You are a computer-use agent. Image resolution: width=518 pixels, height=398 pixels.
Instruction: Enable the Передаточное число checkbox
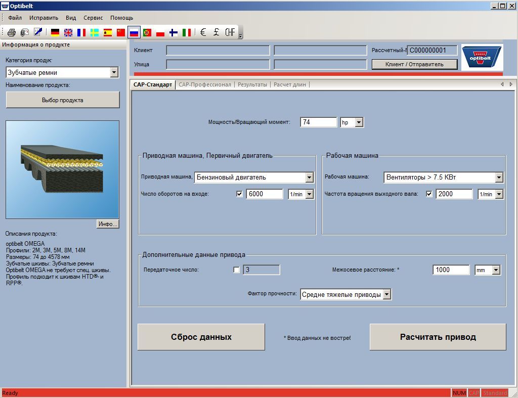coord(236,270)
